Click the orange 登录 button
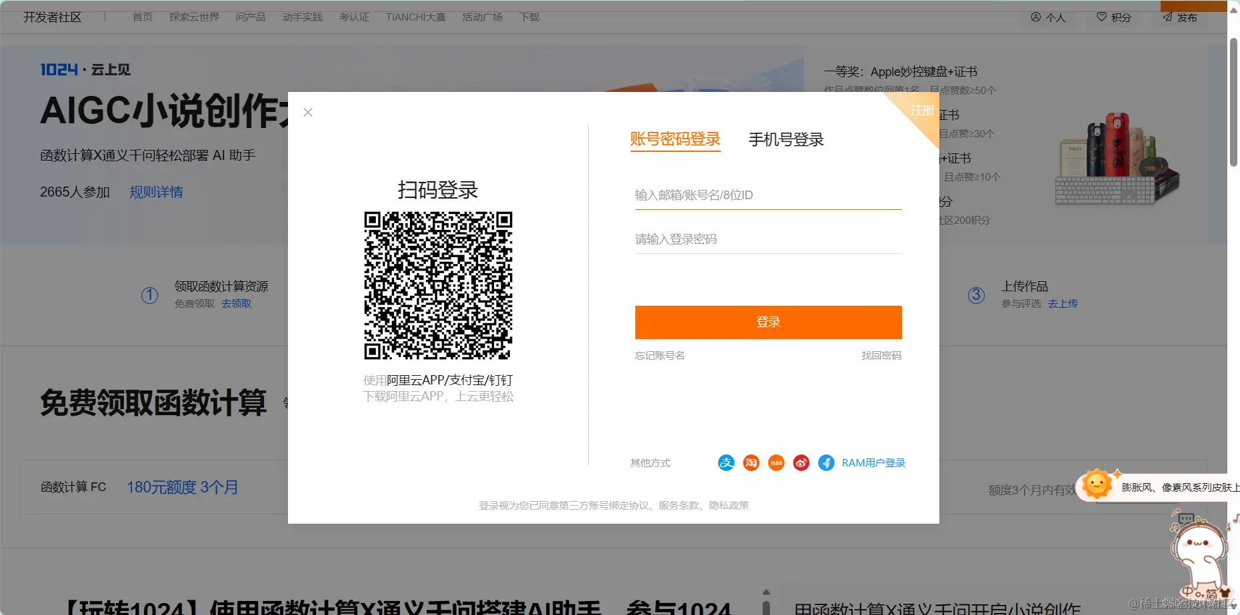Image resolution: width=1240 pixels, height=615 pixels. click(x=767, y=322)
